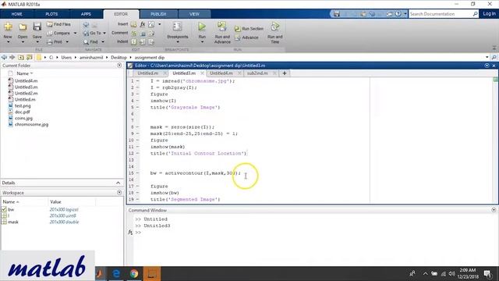Click the up one folder icon

(21, 57)
